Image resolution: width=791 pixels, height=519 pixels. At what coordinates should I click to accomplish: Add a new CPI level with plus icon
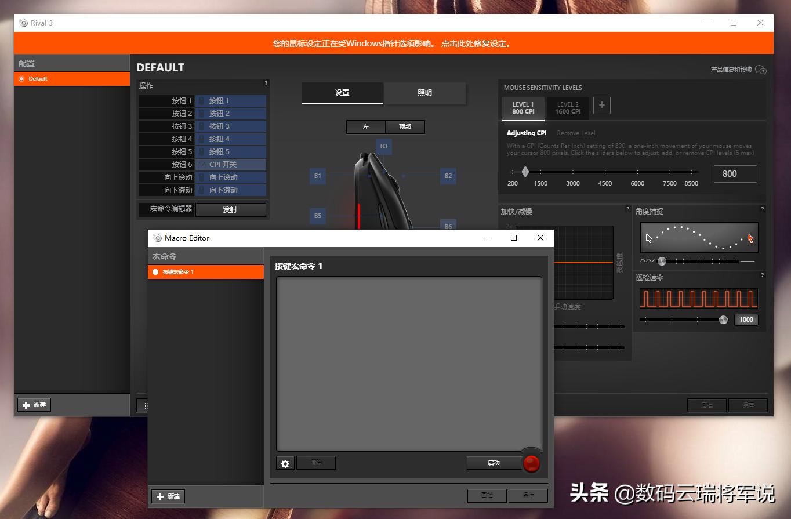tap(601, 106)
